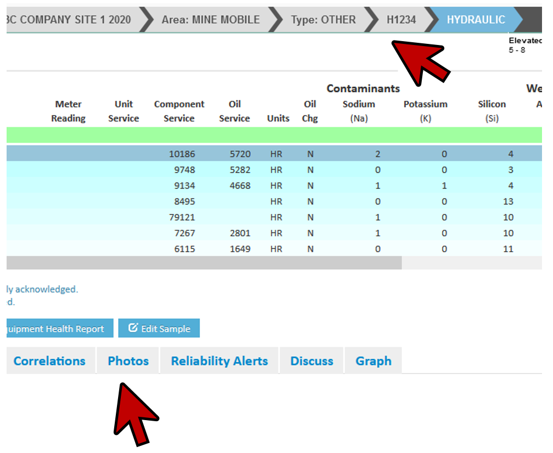Select the H1234 breadcrumb
This screenshot has width=553, height=453.
click(x=401, y=20)
